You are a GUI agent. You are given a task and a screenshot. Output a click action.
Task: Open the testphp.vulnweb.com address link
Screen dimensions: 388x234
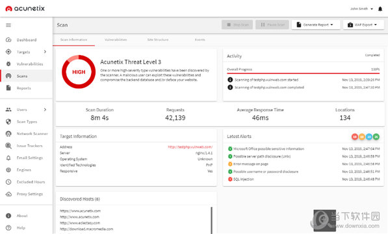point(190,147)
